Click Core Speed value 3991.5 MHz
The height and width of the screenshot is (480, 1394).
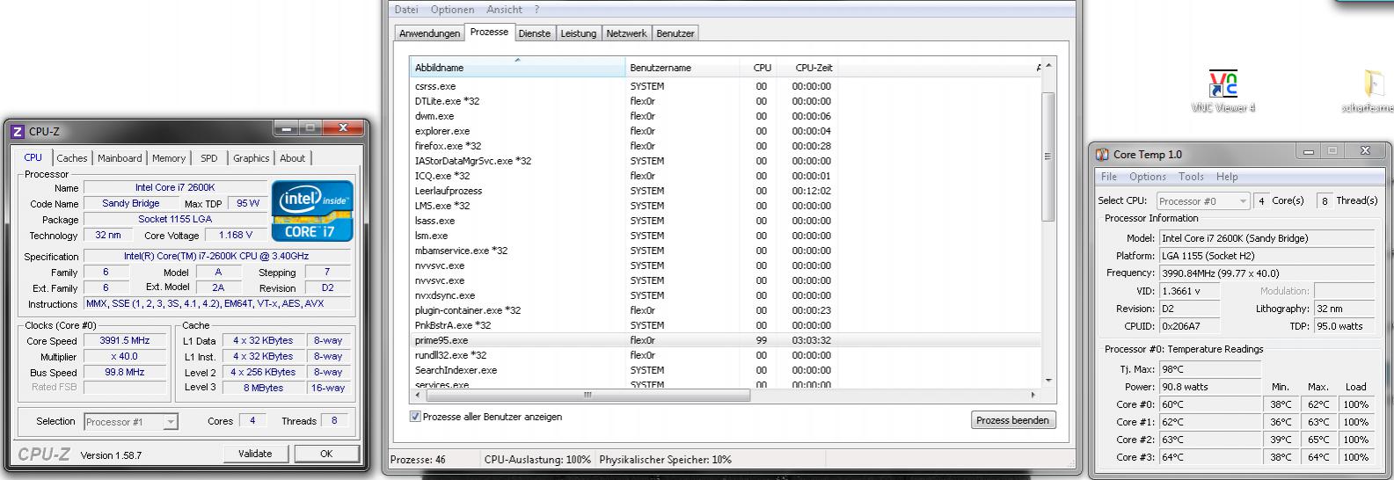pyautogui.click(x=125, y=341)
